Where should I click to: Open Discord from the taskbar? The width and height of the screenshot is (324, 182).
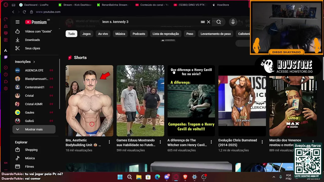click(x=167, y=177)
